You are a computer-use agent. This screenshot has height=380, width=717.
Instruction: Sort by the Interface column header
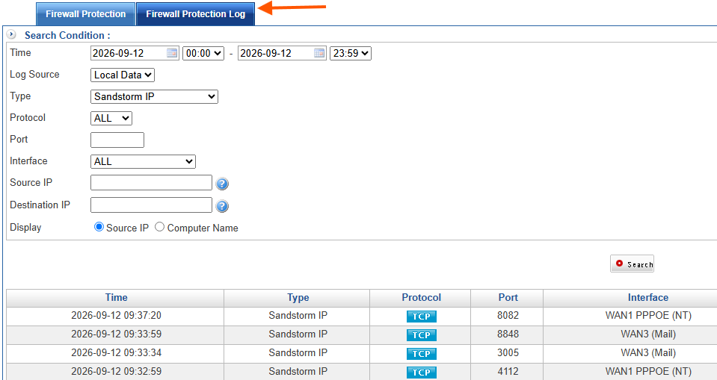pos(648,298)
